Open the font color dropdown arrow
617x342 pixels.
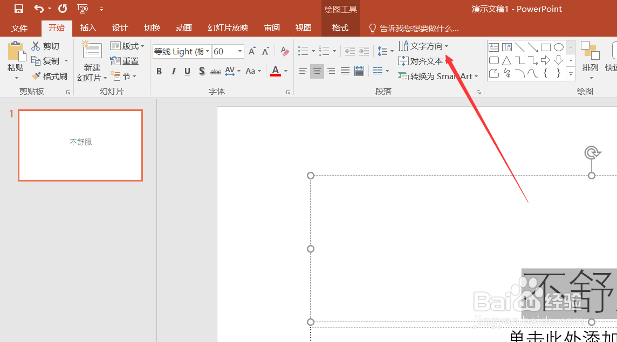pyautogui.click(x=286, y=71)
